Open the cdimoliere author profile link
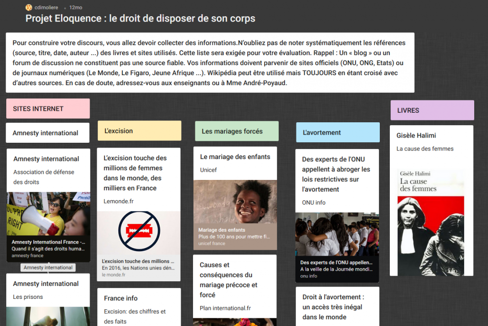488x326 pixels. pos(46,8)
